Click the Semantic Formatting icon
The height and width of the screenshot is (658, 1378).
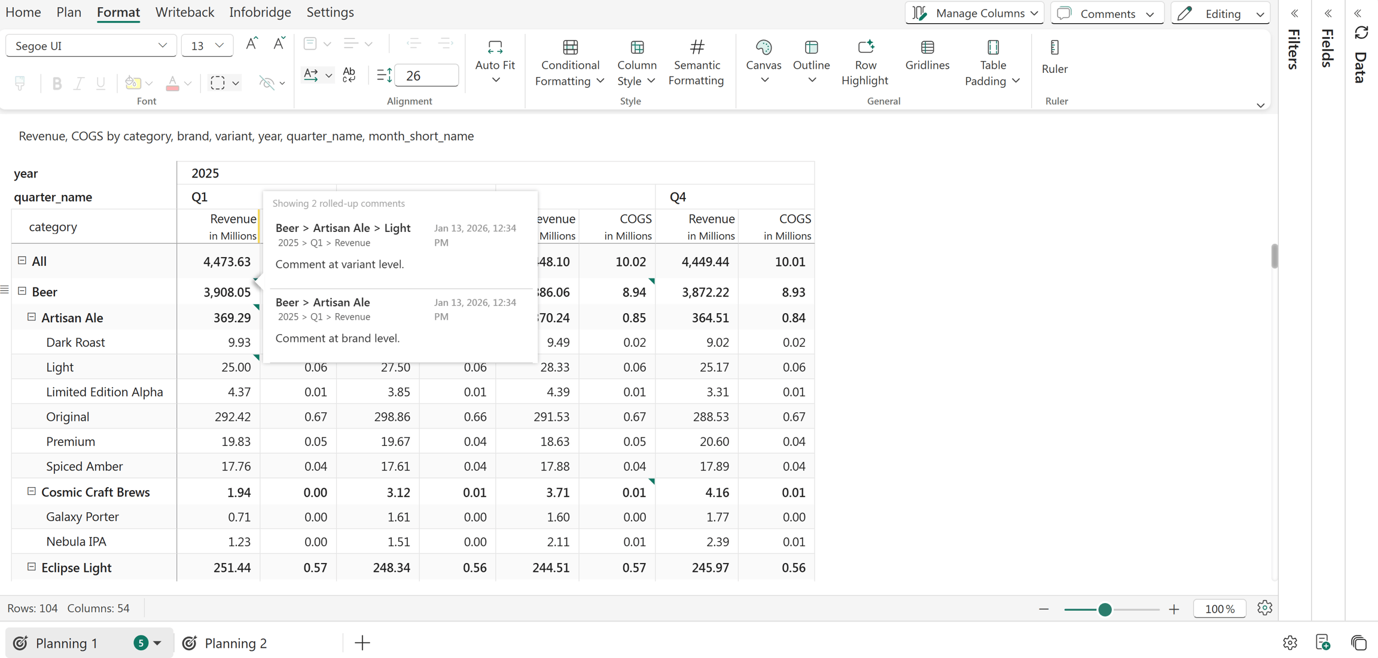coord(697,47)
